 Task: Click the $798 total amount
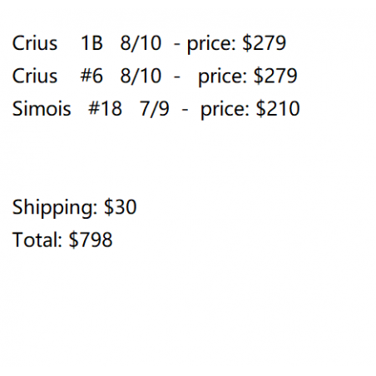point(91,240)
